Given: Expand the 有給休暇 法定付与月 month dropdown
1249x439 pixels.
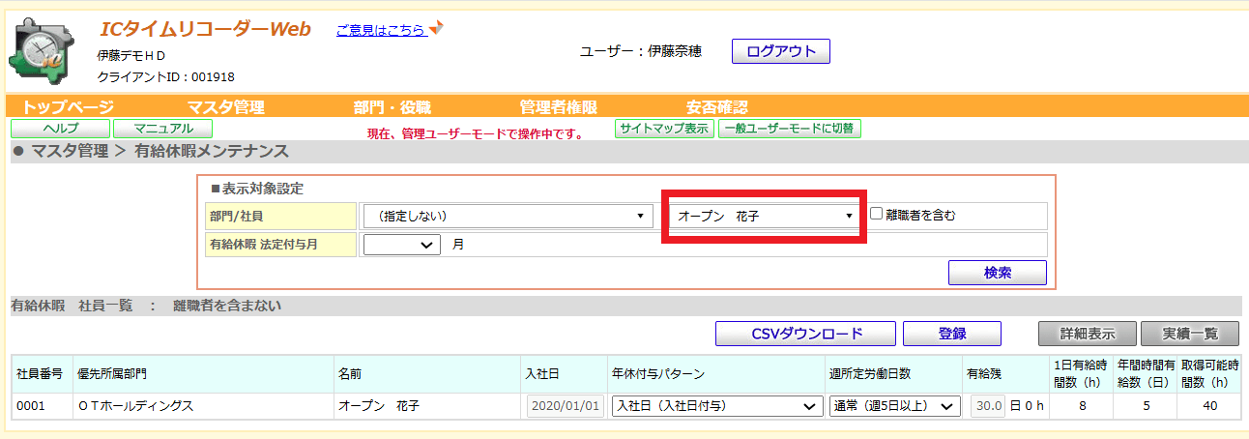Looking at the screenshot, I should pos(401,246).
